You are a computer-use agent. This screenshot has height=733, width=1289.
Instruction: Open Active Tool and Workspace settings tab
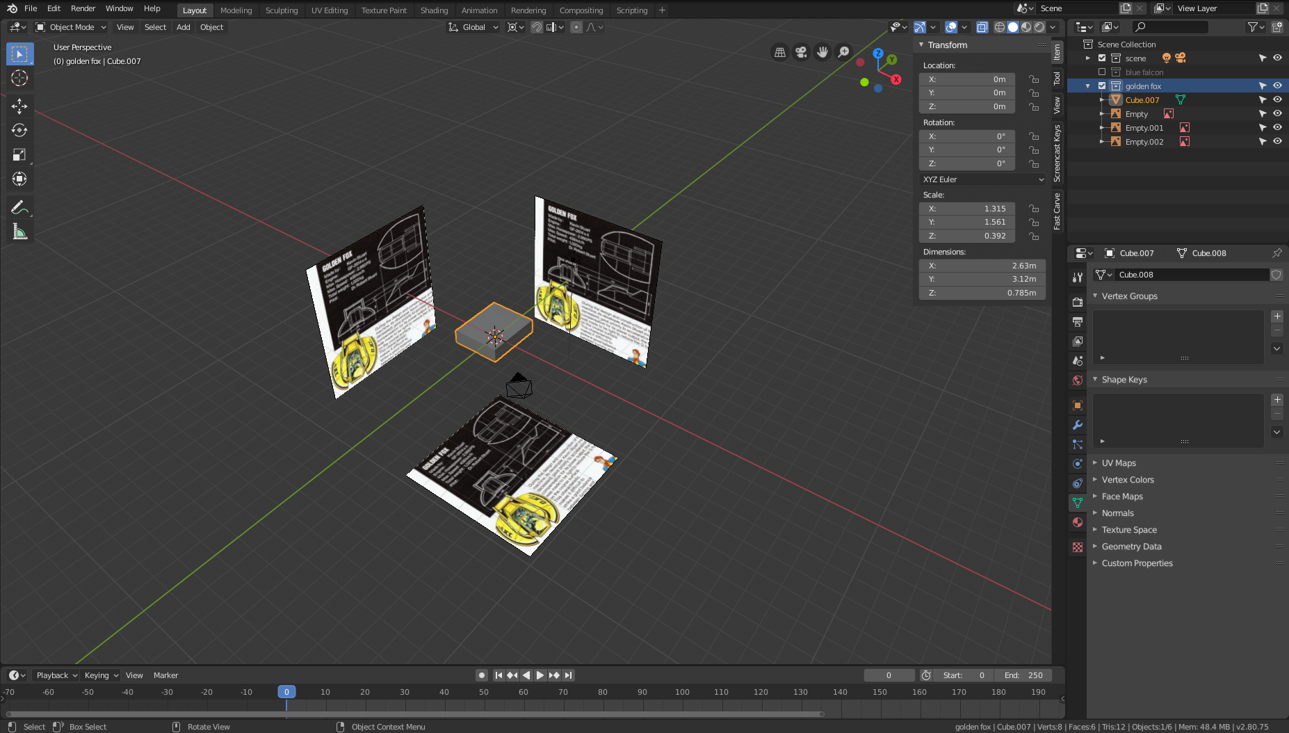1078,277
